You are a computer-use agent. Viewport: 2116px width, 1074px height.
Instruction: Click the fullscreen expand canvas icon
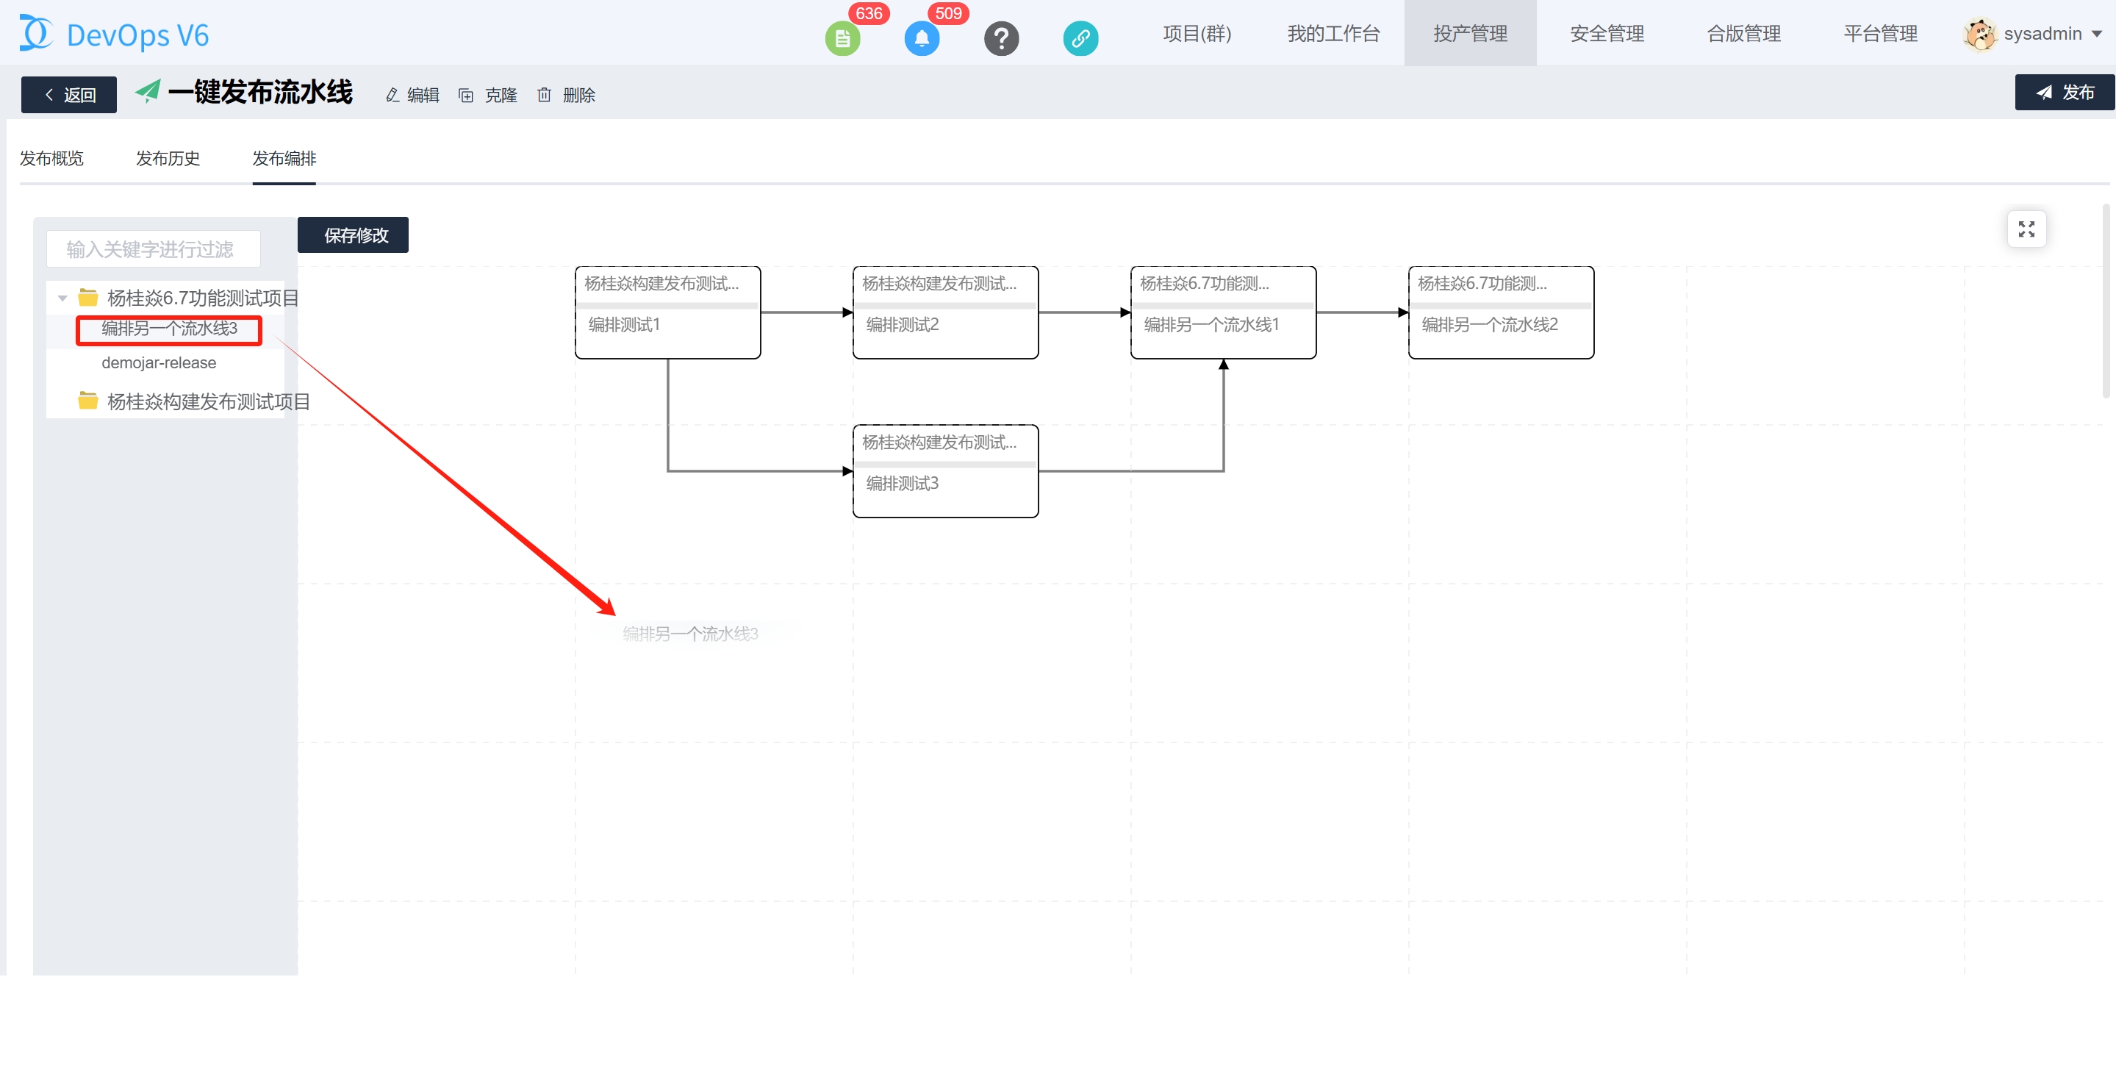(2026, 229)
